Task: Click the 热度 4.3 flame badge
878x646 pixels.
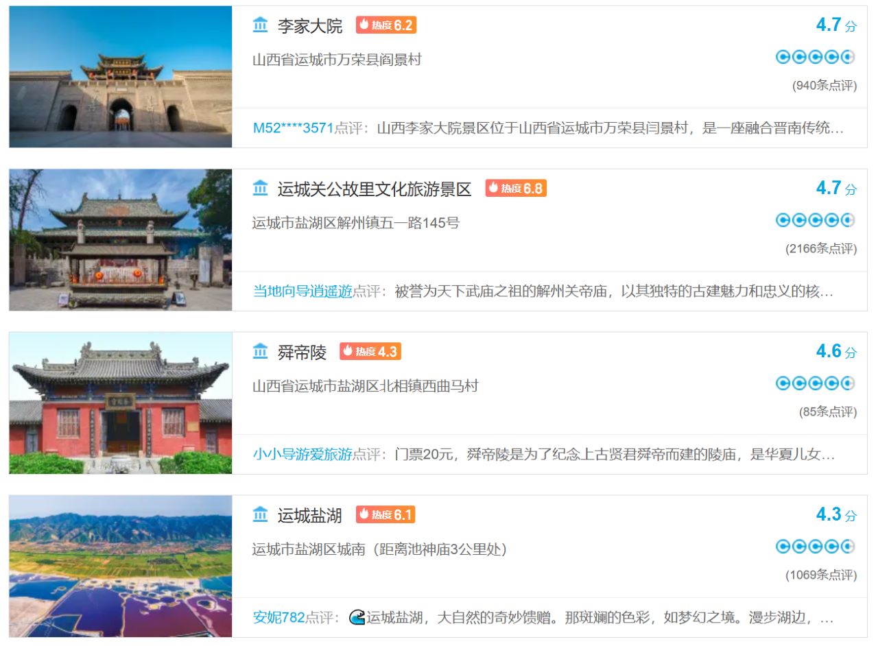Action: point(370,352)
